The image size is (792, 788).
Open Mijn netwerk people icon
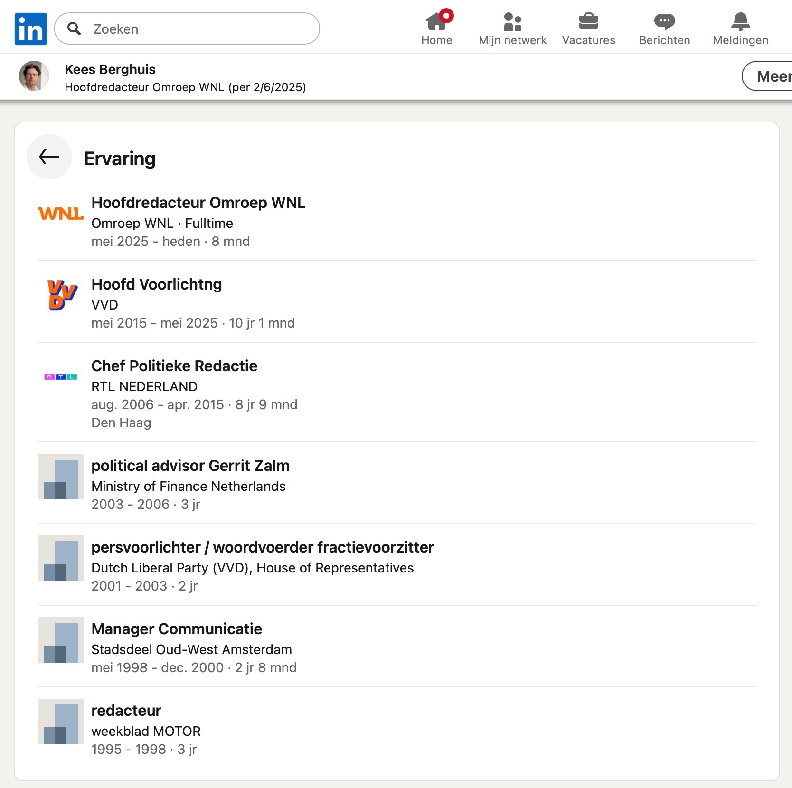(512, 22)
